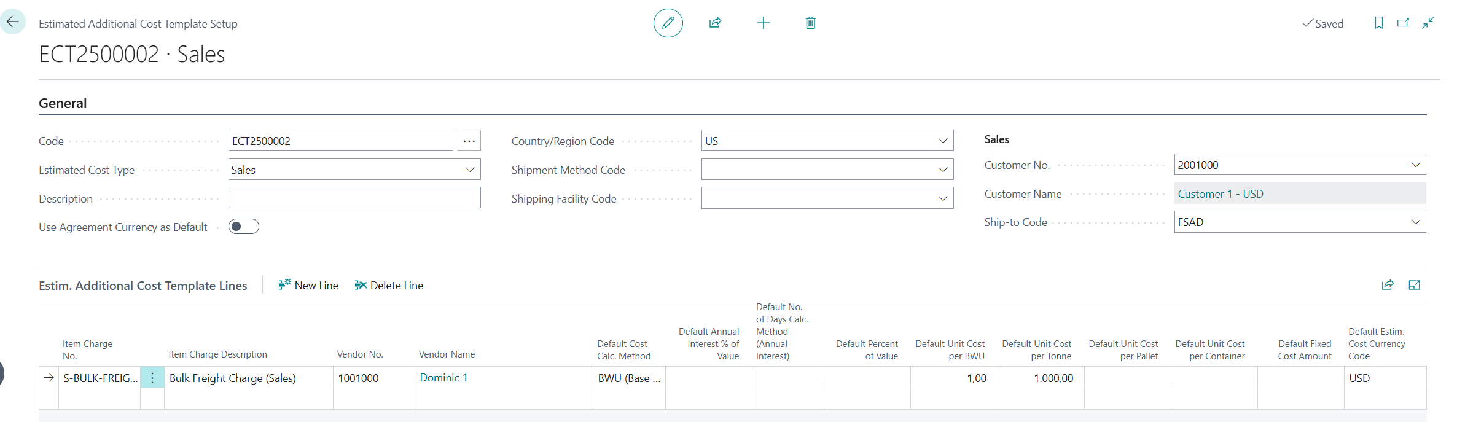The image size is (1457, 422).
Task: Click the back arrow icon
Action: (13, 22)
